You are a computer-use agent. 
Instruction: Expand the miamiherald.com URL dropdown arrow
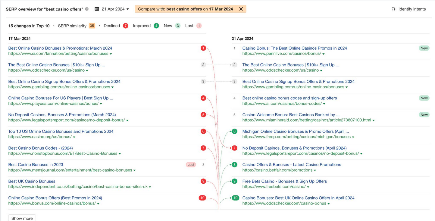click(374, 120)
